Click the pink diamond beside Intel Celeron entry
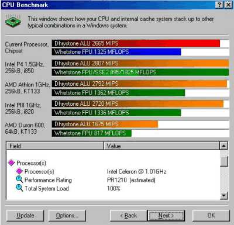Image resolution: width=234 pixels, height=225 pixels. (19, 171)
